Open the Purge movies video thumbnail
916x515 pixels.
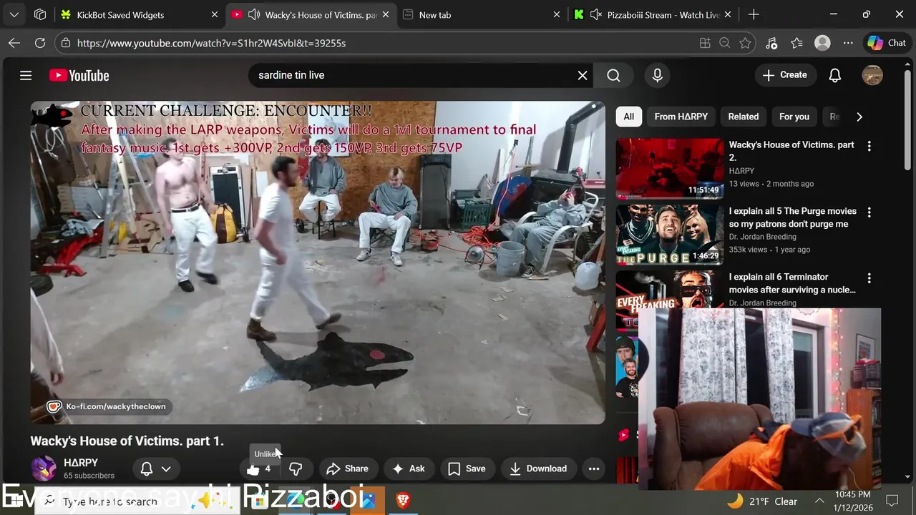tap(670, 235)
